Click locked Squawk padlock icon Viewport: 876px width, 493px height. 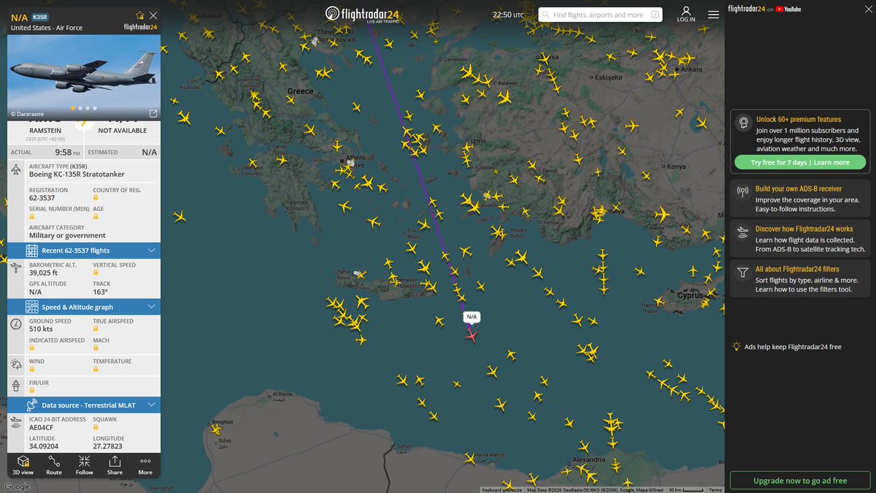96,428
